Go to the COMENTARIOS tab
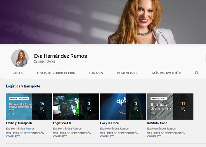Image resolution: width=206 pixels, height=147 pixels. click(x=127, y=73)
